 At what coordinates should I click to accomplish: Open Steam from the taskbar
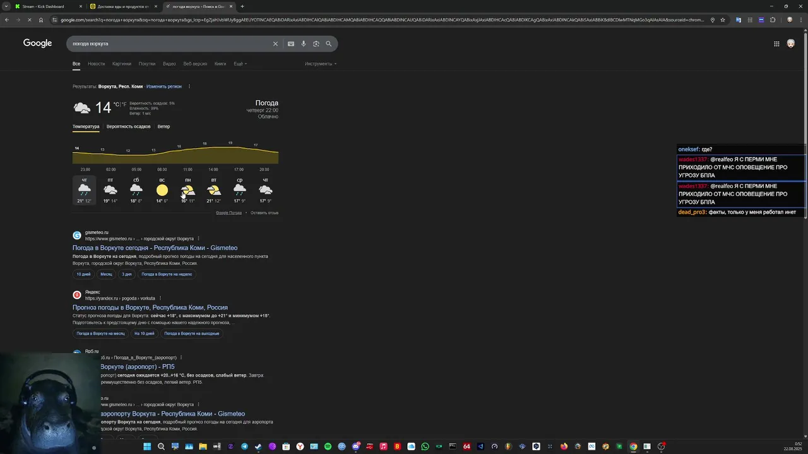tap(258, 446)
